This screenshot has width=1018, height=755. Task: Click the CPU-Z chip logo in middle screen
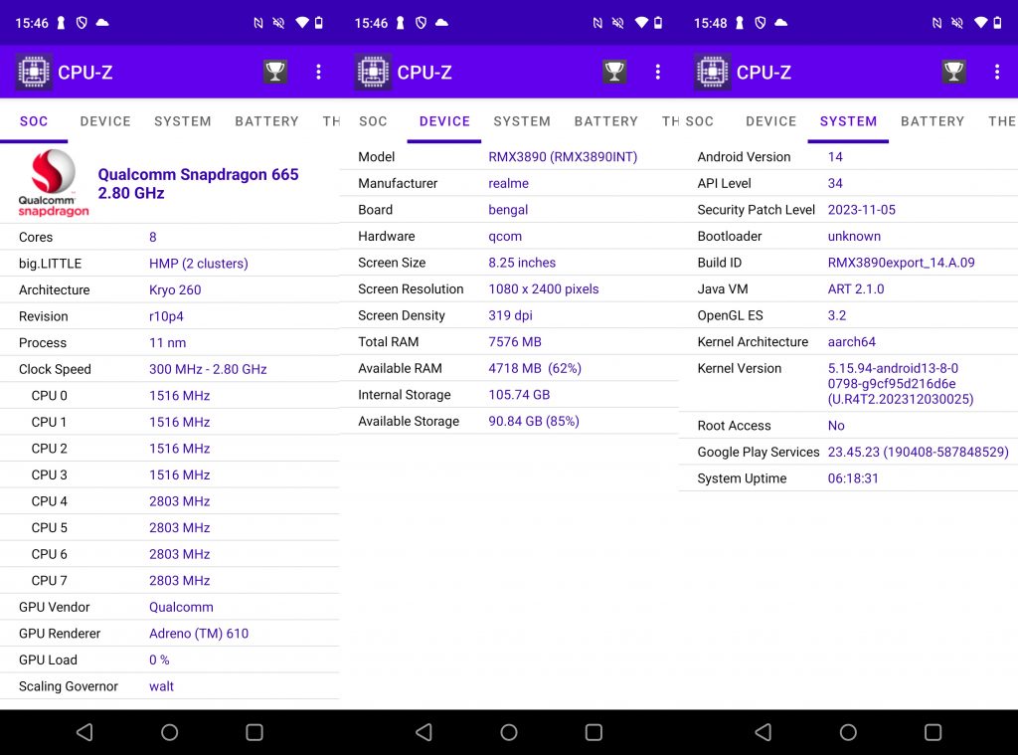[373, 72]
